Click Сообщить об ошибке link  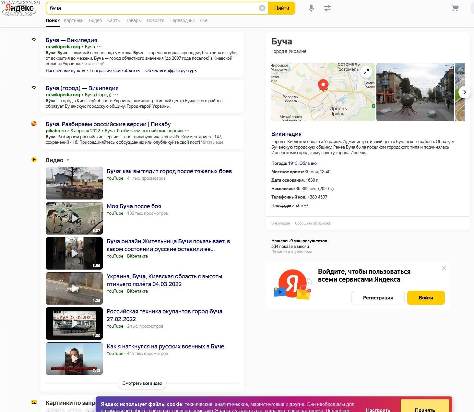tap(313, 223)
